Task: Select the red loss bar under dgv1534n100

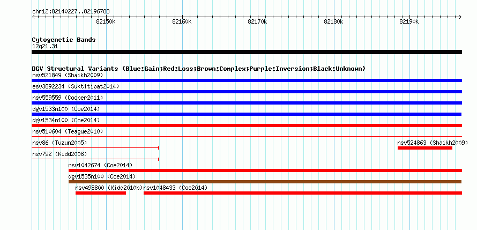Action: click(x=247, y=125)
